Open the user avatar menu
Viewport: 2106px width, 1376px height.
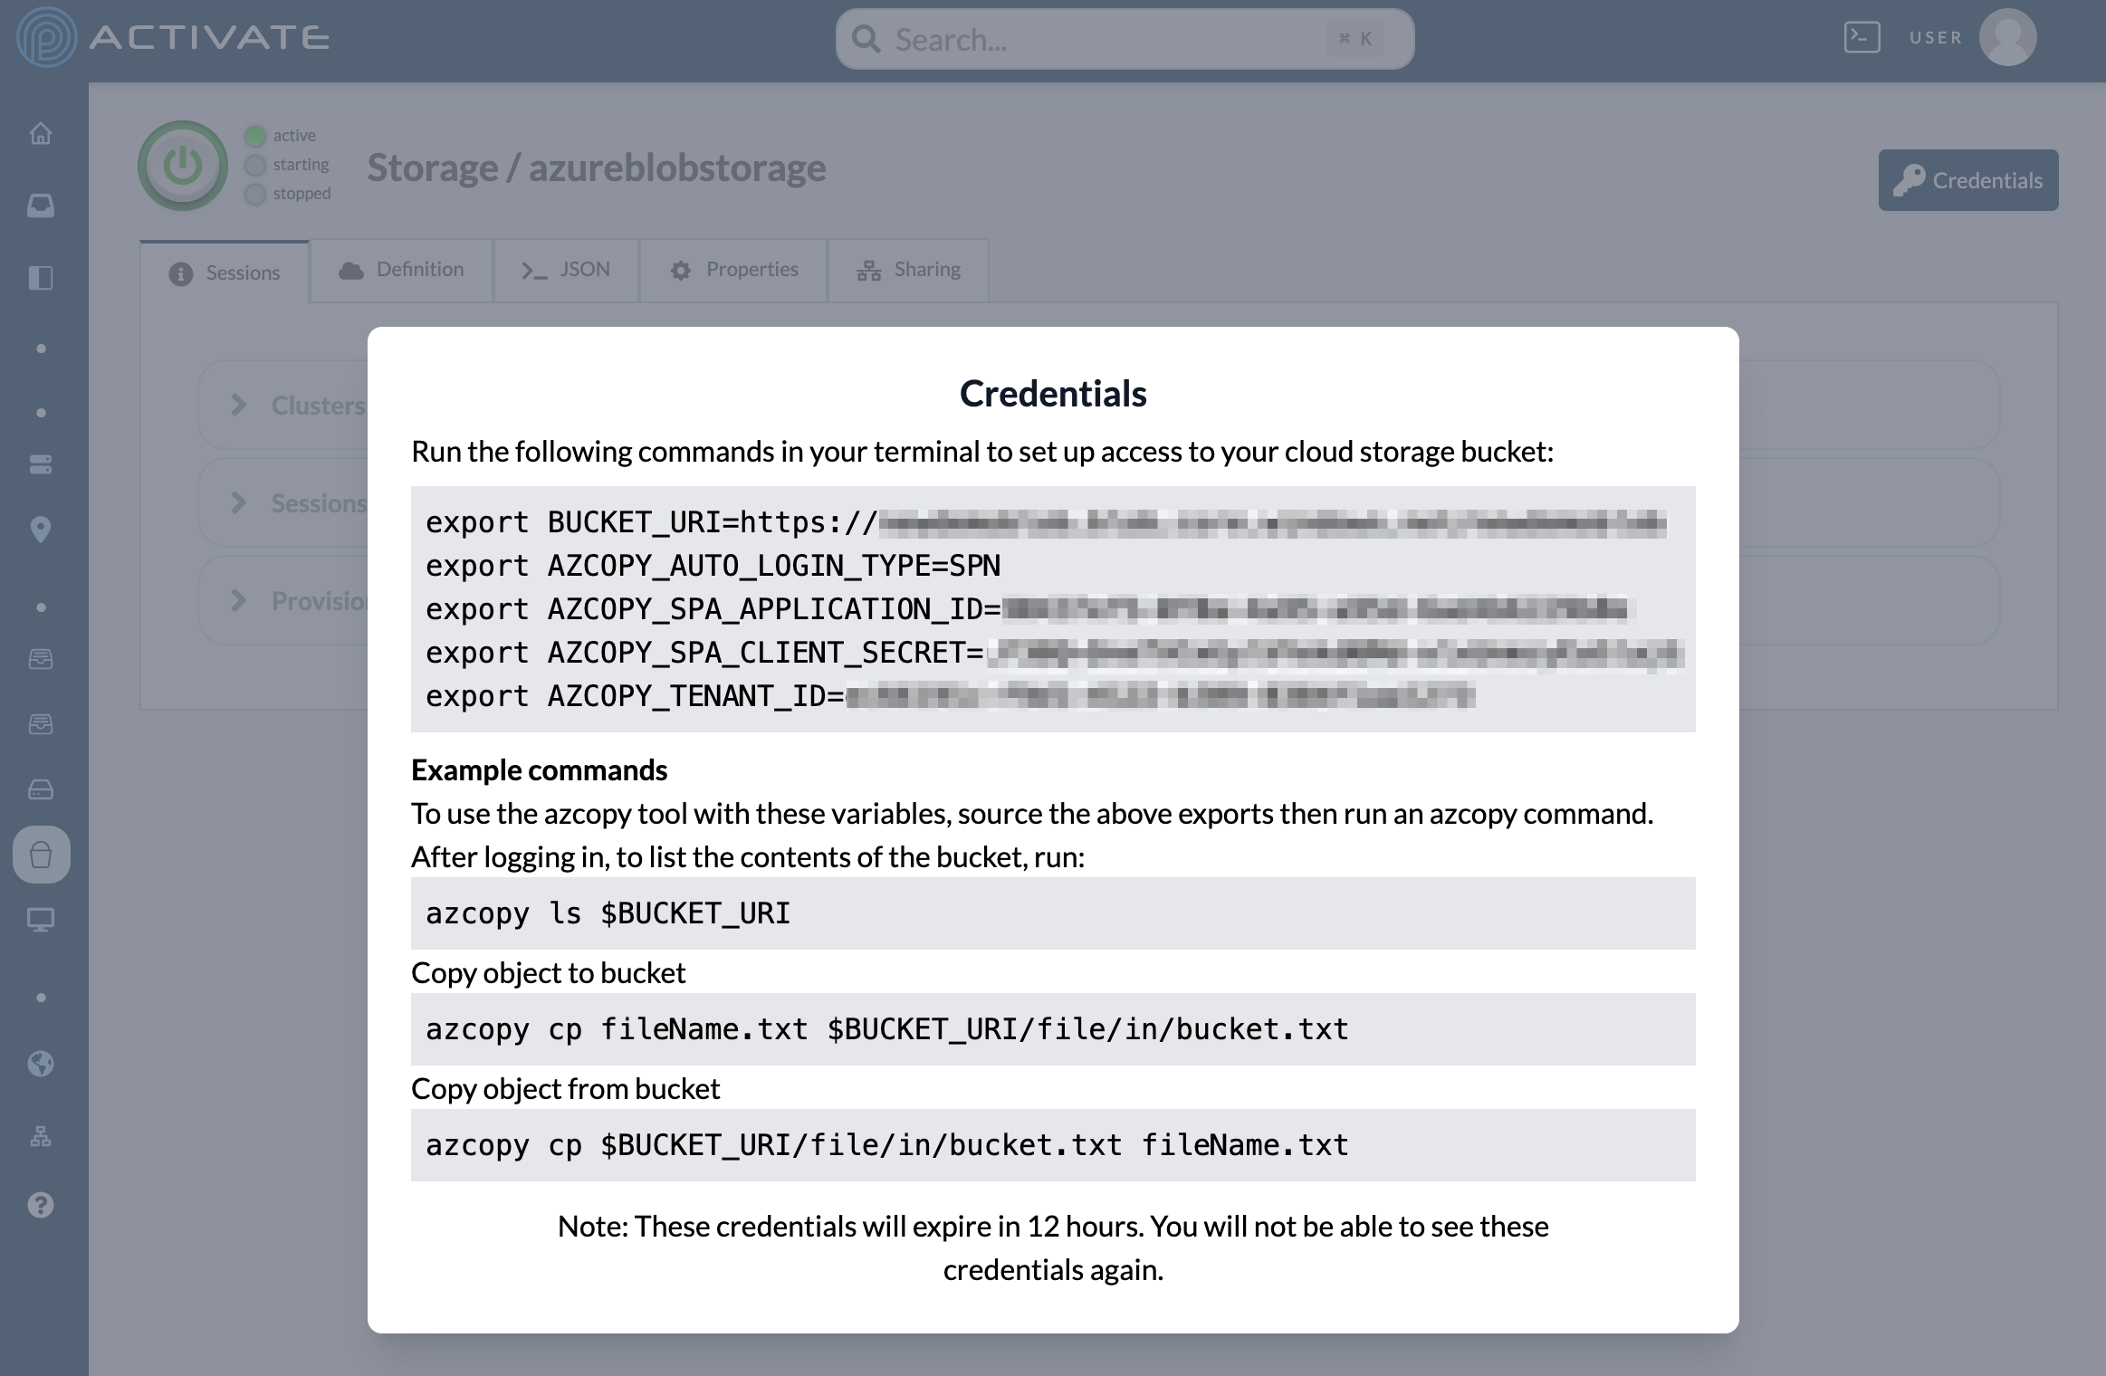[2007, 38]
